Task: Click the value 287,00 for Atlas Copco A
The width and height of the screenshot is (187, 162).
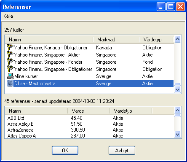Action: pos(78,136)
